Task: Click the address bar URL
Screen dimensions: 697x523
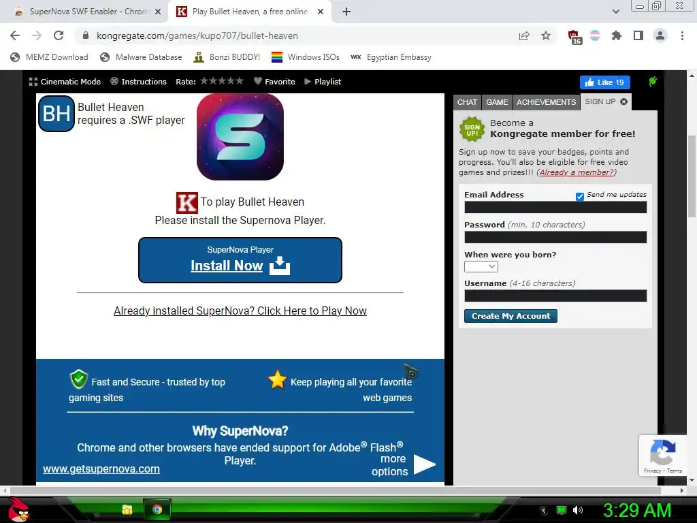Action: (x=197, y=35)
